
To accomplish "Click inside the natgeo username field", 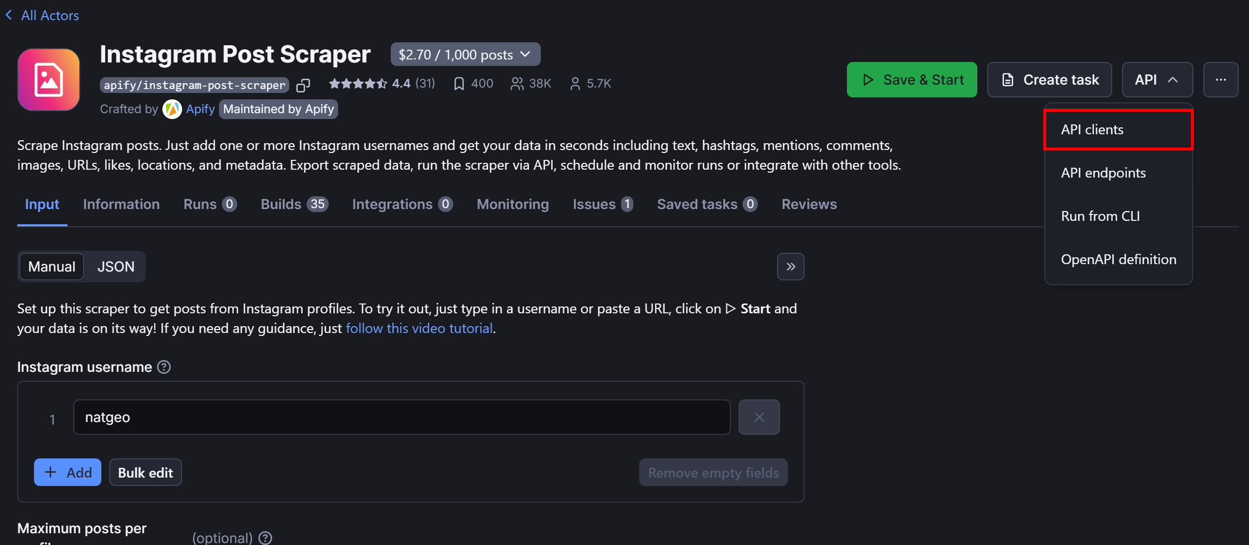I will 401,417.
